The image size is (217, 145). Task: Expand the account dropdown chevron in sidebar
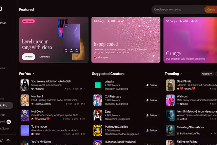pyautogui.click(x=12, y=23)
